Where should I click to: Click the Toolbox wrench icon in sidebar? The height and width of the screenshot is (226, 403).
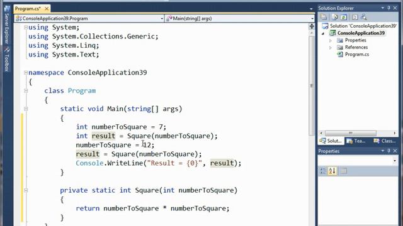click(7, 49)
